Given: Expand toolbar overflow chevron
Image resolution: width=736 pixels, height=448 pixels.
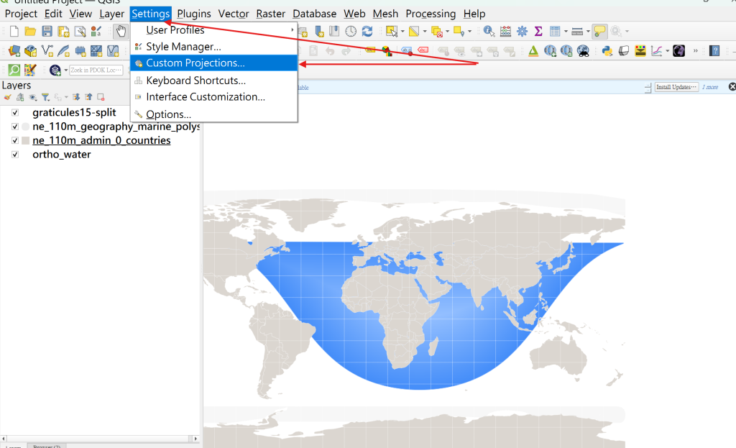Looking at the screenshot, I should (696, 51).
